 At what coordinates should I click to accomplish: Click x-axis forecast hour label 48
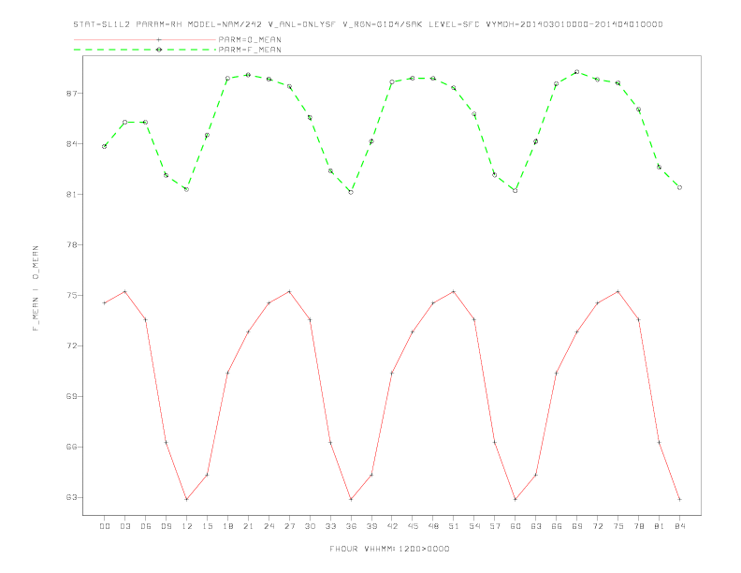[x=433, y=526]
